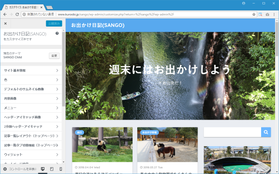The image size is (279, 174).
Task: Click the preview page scrollbar
Action: click(x=277, y=39)
